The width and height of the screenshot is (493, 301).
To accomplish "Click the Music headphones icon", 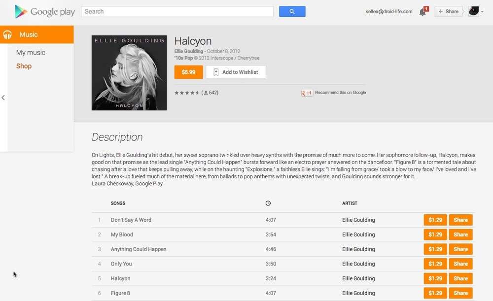I will click(7, 34).
